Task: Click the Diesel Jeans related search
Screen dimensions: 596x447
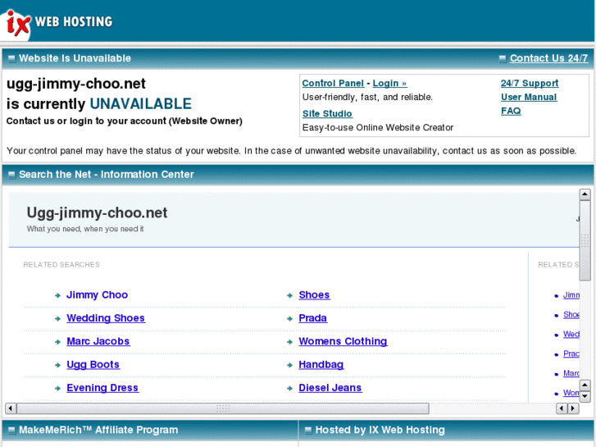Action: click(330, 388)
